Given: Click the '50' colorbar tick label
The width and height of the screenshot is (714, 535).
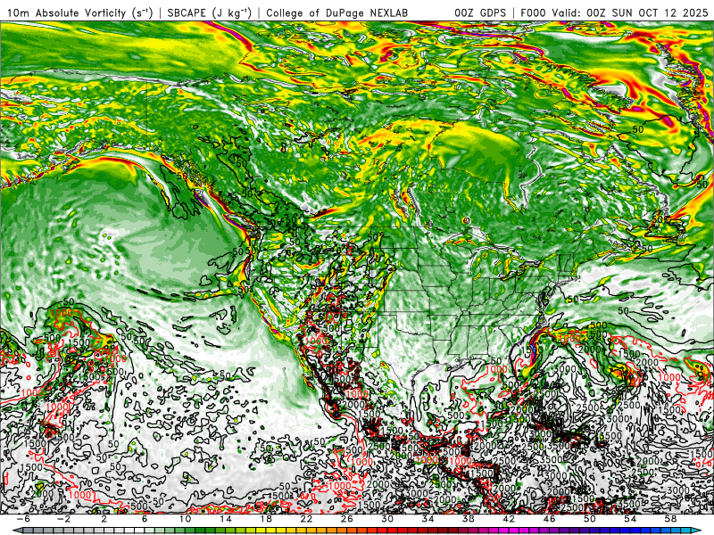Looking at the screenshot, I should click(x=590, y=519).
